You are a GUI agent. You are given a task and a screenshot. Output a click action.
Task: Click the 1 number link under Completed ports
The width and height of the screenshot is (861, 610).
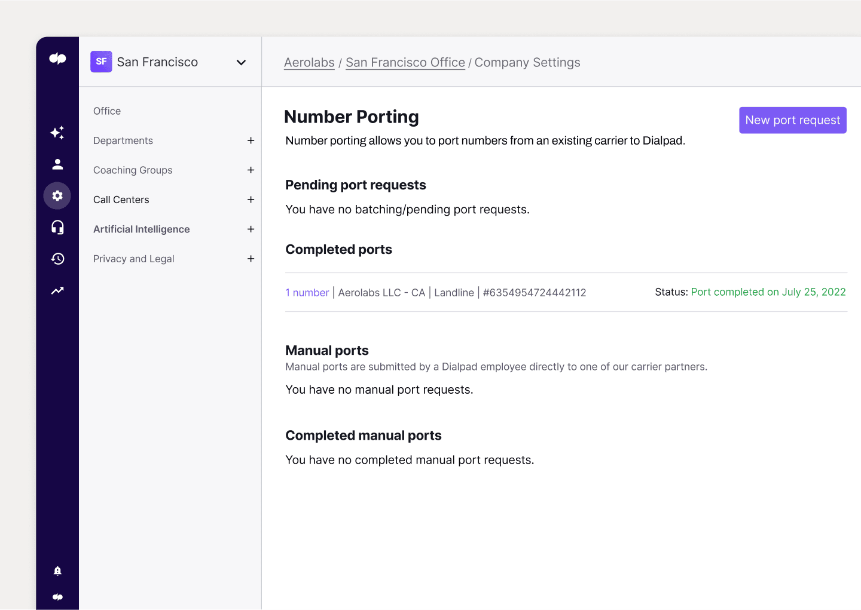coord(307,292)
